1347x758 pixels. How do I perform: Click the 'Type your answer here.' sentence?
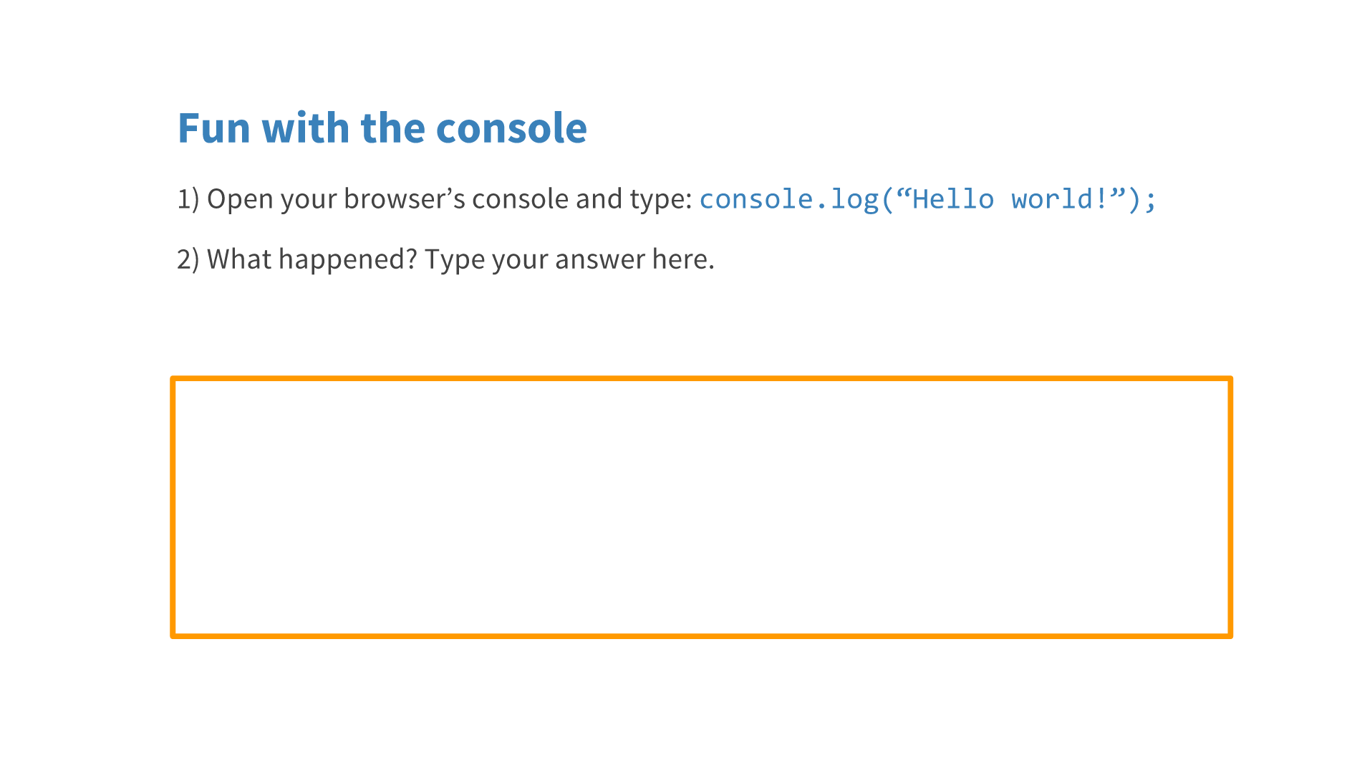click(x=569, y=259)
